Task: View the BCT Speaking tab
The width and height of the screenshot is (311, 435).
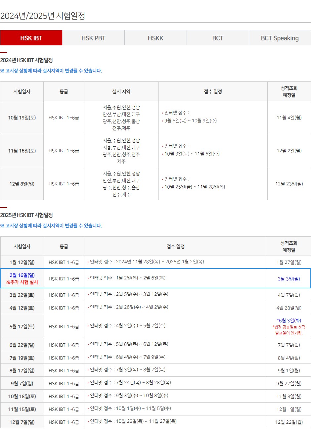Action: click(x=280, y=37)
